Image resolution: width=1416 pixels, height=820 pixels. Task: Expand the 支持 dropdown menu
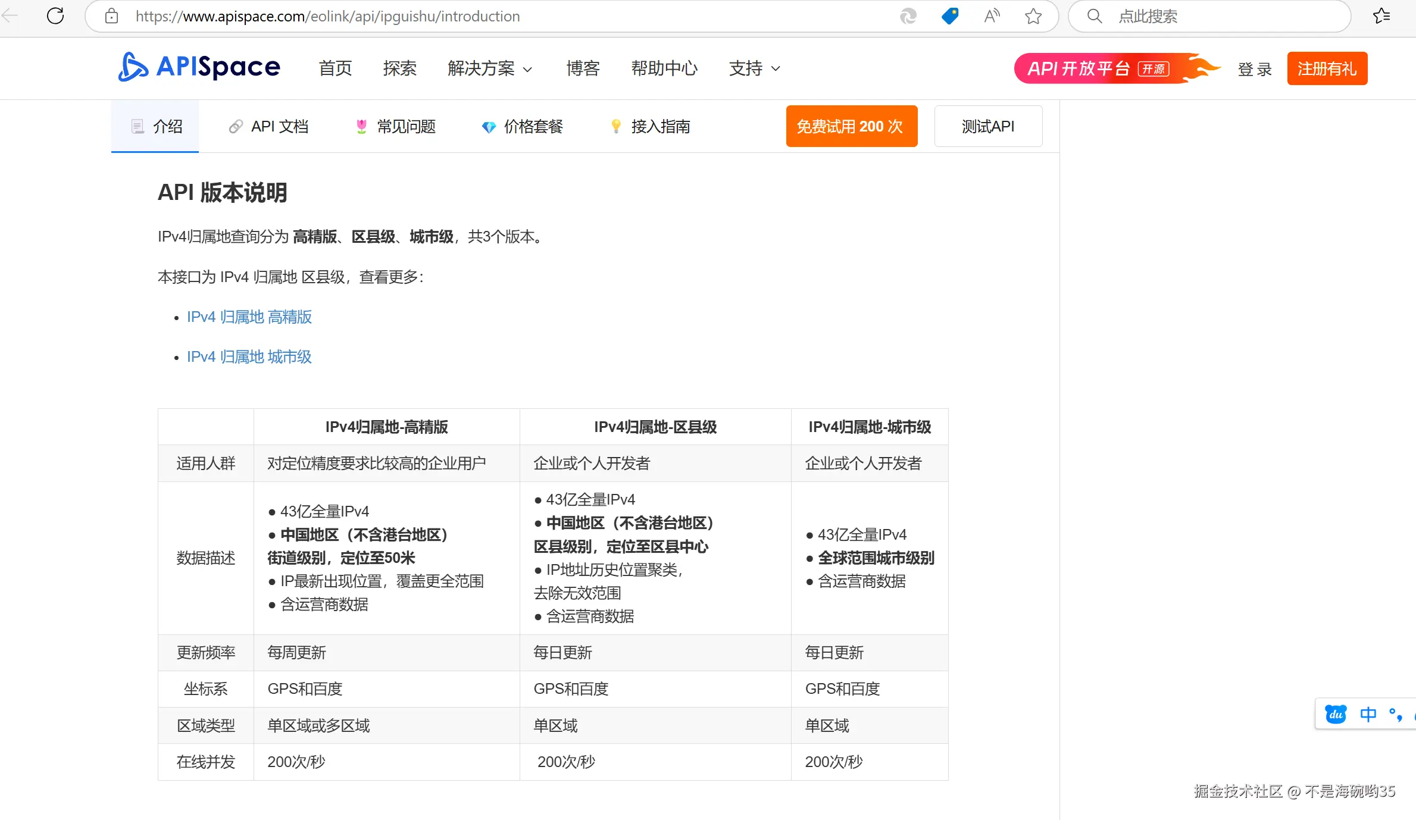[x=754, y=68]
